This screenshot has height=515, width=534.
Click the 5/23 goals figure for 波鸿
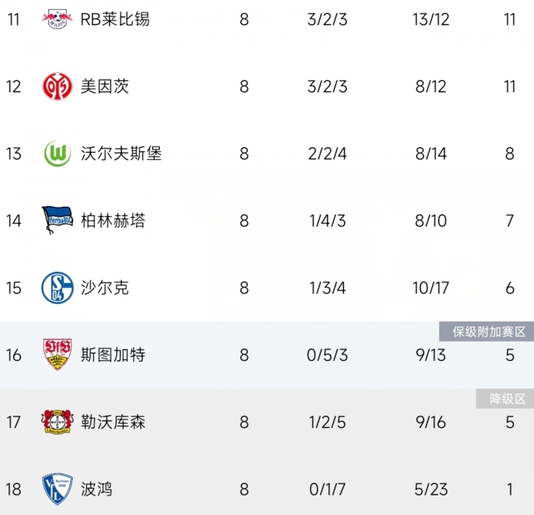coord(430,489)
